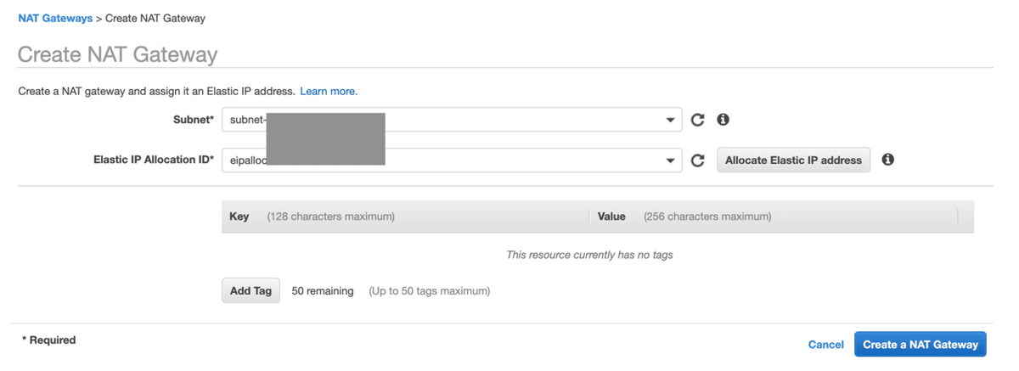Submit with Create a NAT Gateway button
Image resolution: width=1019 pixels, height=371 pixels.
click(x=920, y=345)
